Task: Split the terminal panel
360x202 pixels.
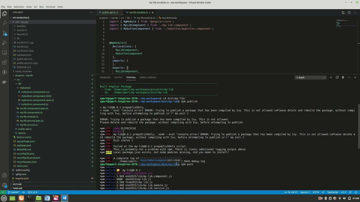Action: point(337,77)
